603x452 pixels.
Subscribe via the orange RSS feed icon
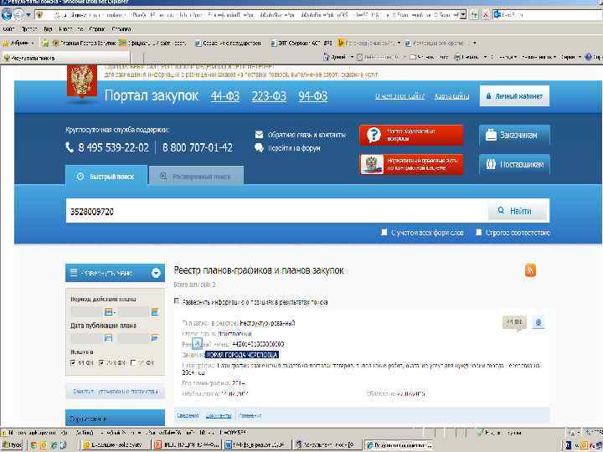pos(530,270)
